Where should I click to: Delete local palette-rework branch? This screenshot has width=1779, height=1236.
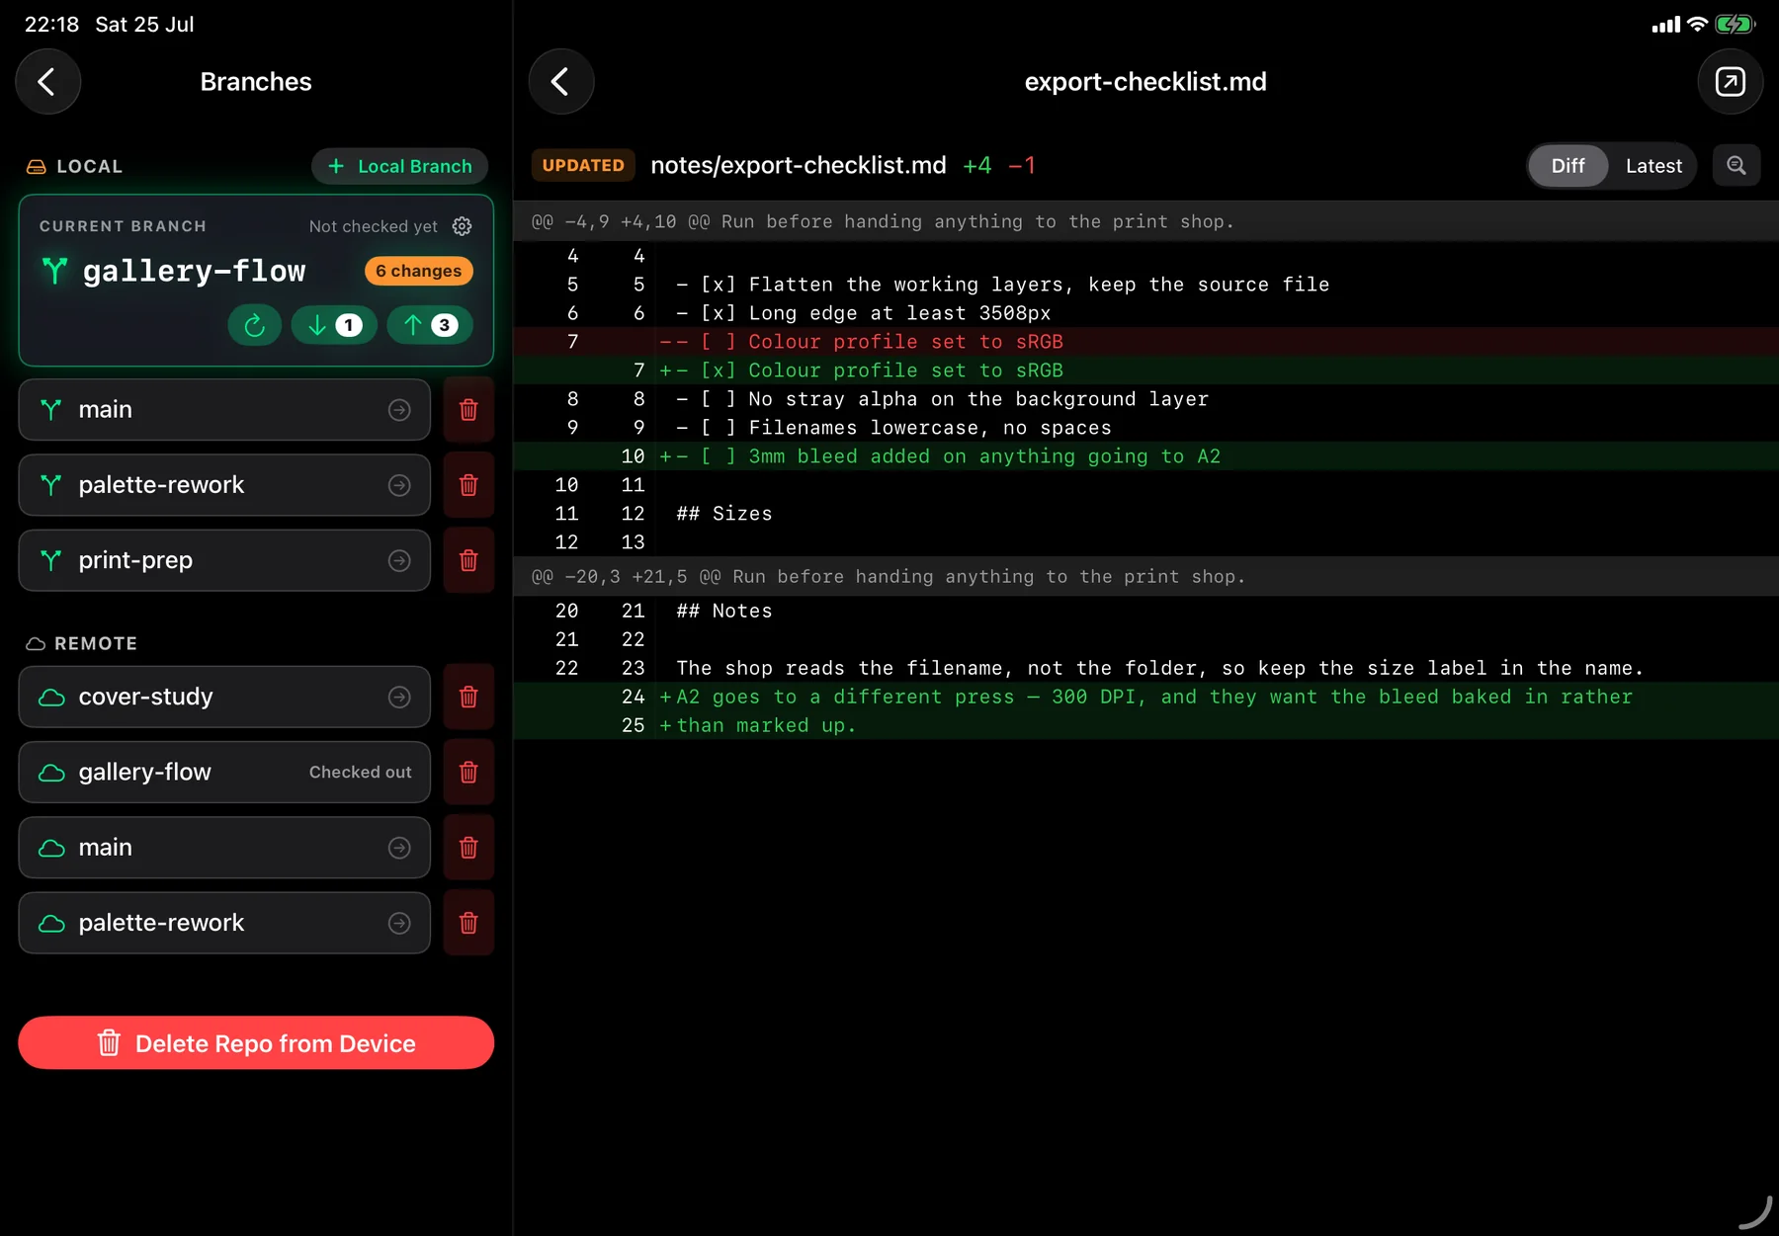(468, 485)
